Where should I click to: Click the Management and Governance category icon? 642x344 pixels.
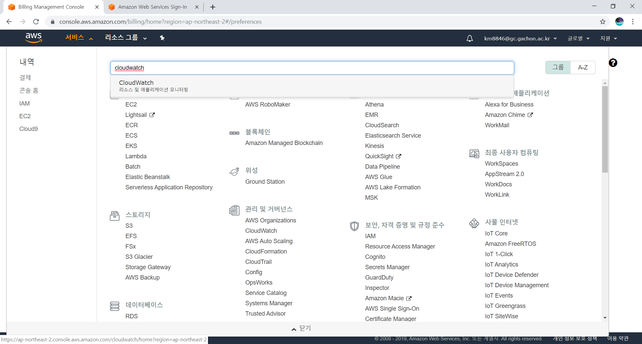tap(234, 210)
